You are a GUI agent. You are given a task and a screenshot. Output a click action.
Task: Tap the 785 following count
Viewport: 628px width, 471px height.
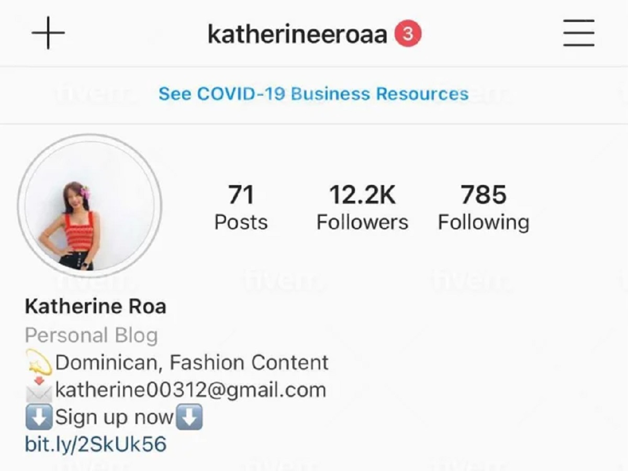point(484,195)
